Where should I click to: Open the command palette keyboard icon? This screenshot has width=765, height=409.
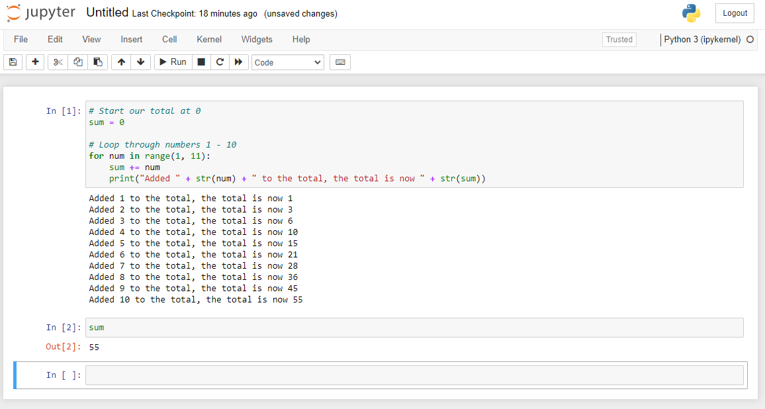point(340,62)
